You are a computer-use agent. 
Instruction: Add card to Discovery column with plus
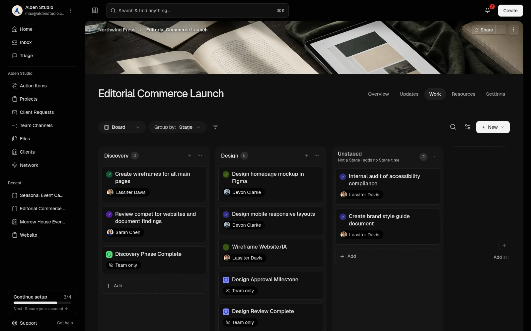[x=190, y=156]
